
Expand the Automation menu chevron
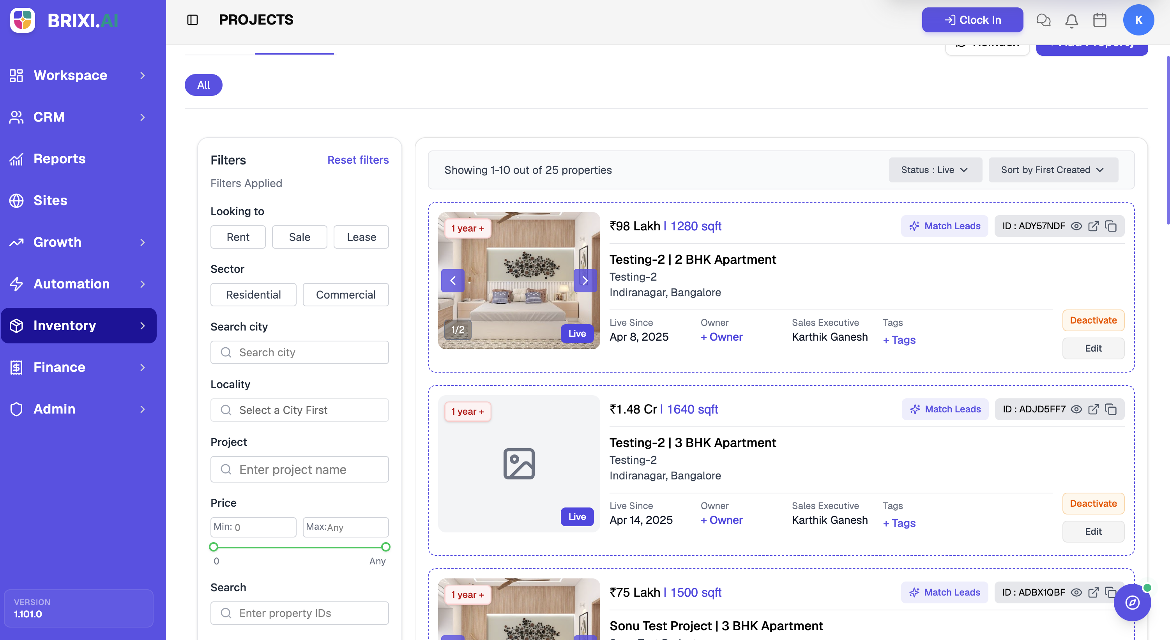[143, 284]
